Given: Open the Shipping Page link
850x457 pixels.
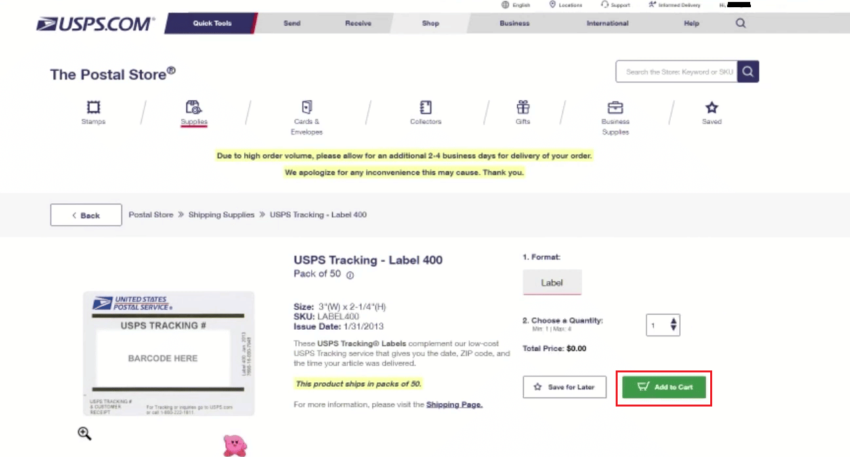Looking at the screenshot, I should coord(454,405).
